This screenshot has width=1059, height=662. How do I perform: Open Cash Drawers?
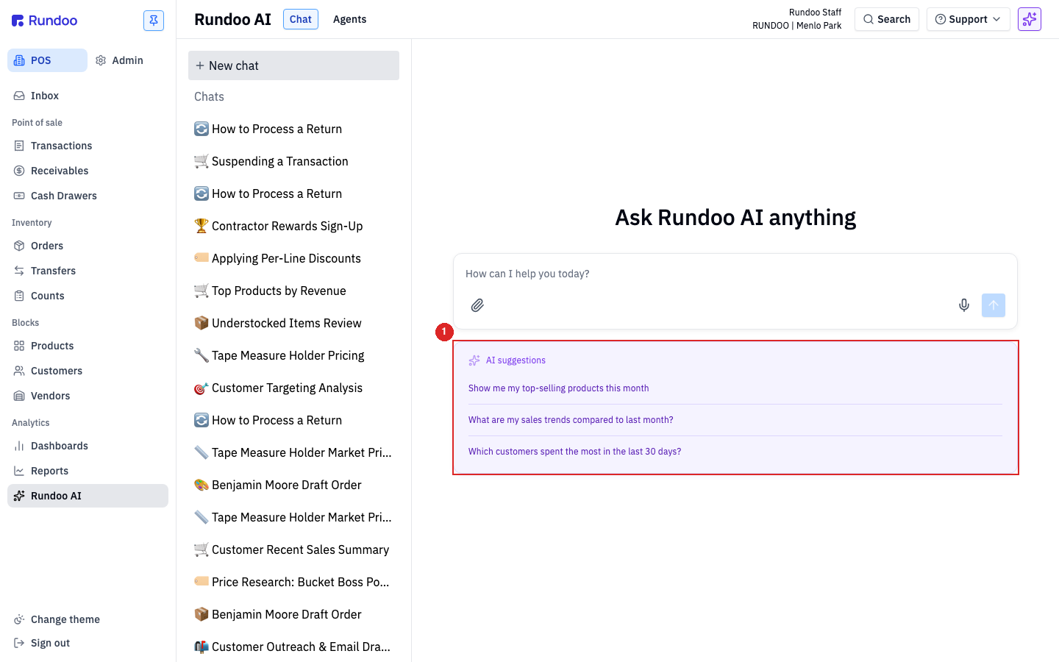[x=88, y=196]
